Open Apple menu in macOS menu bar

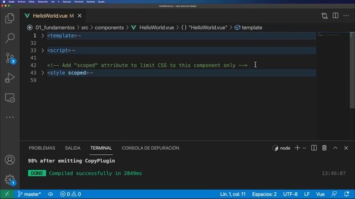[x=4, y=2]
